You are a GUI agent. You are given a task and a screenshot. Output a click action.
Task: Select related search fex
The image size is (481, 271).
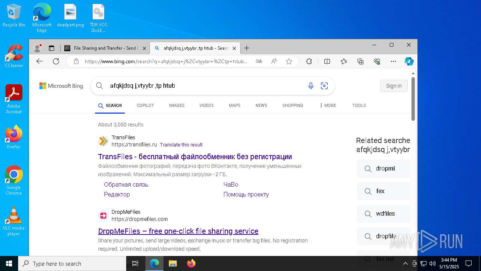tap(383, 191)
